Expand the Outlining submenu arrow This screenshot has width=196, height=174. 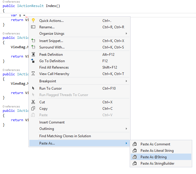point(126,129)
